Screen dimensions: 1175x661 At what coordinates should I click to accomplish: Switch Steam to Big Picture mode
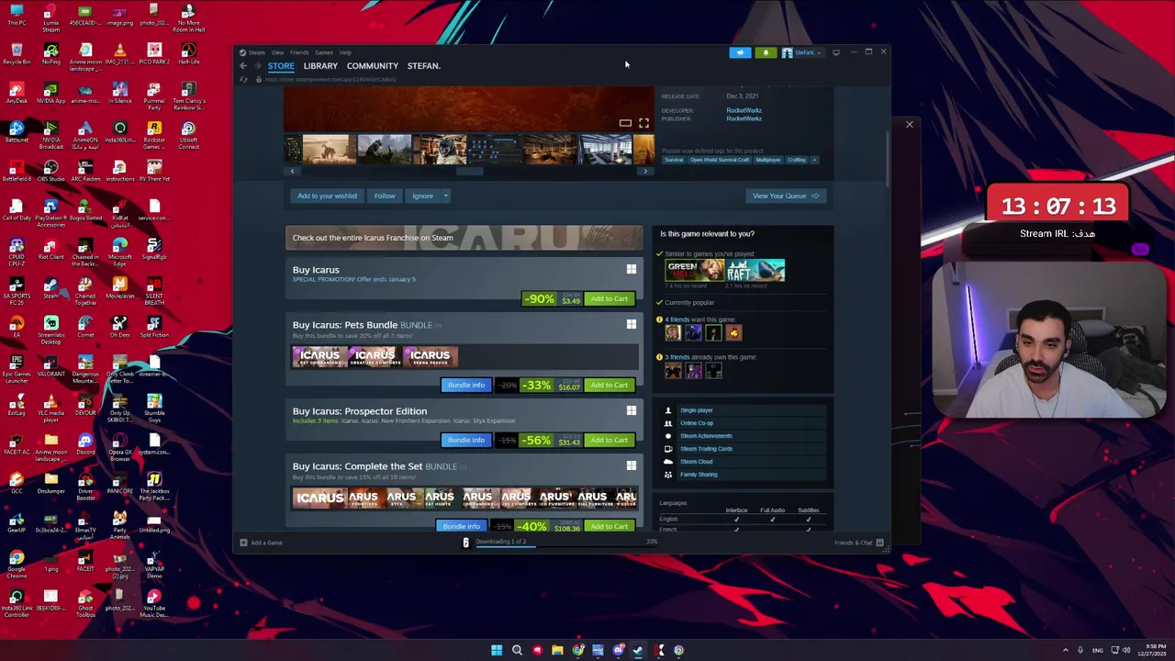(835, 52)
